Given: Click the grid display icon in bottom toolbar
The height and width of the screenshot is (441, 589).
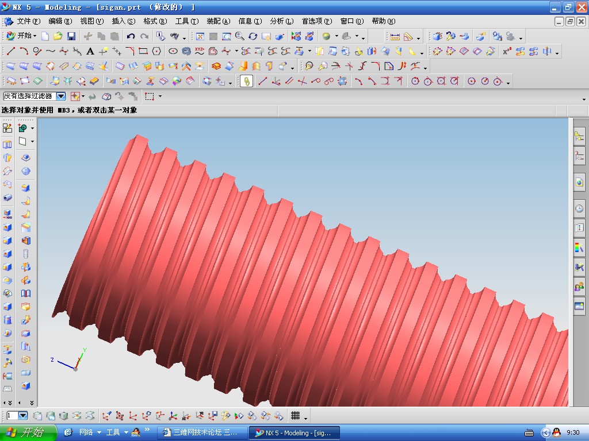Looking at the screenshot, I should coord(295,416).
